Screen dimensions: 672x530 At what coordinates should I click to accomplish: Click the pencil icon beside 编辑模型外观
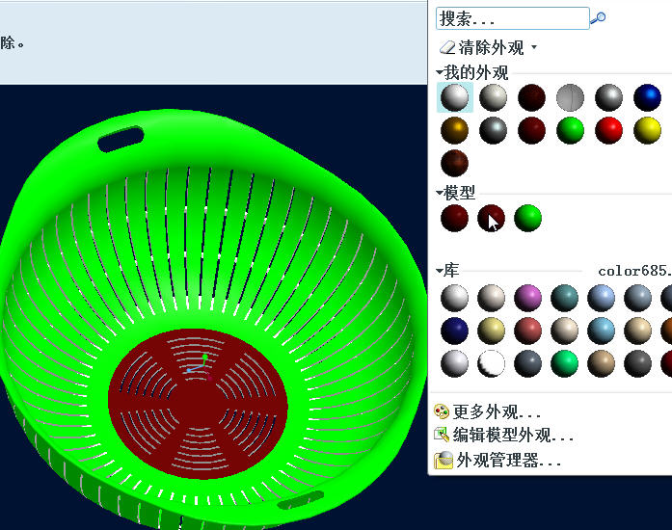tap(442, 435)
